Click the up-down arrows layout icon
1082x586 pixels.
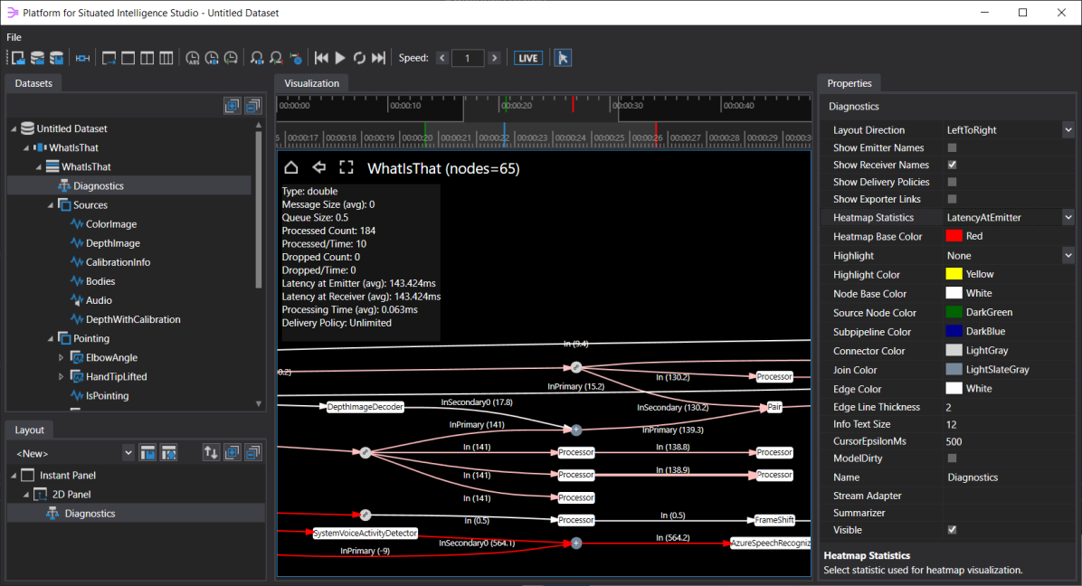(211, 453)
